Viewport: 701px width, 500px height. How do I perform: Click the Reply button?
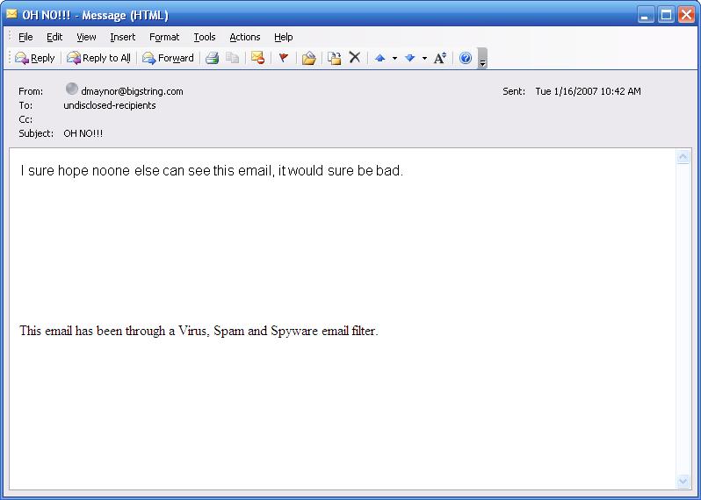(35, 58)
